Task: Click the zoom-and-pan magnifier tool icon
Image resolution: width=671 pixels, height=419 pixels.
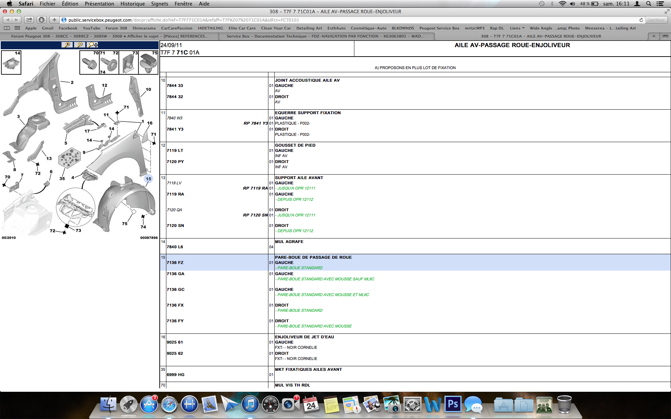Action: point(93,45)
